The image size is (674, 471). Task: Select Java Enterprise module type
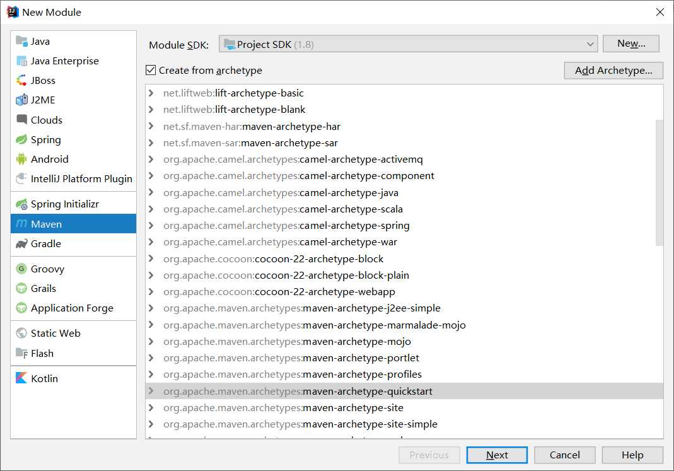[73, 61]
